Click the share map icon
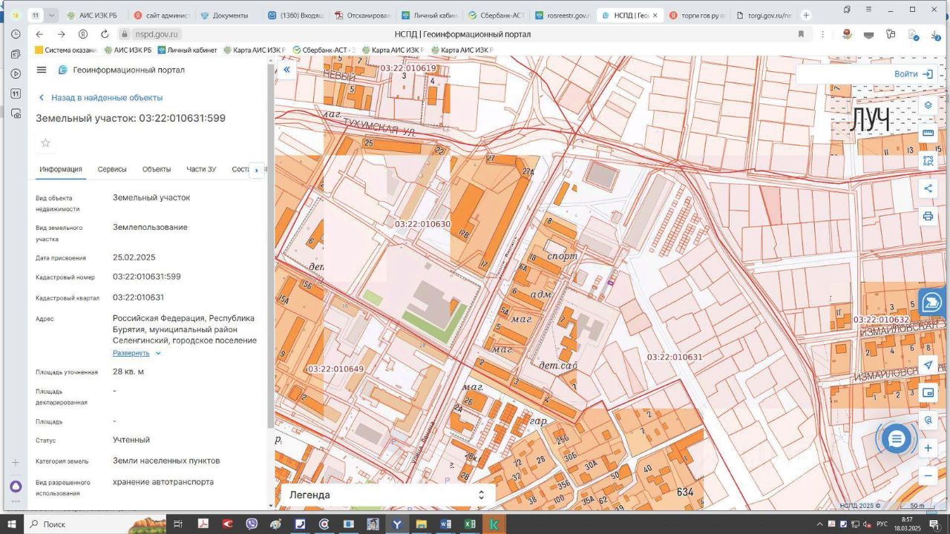950x534 pixels. [928, 188]
